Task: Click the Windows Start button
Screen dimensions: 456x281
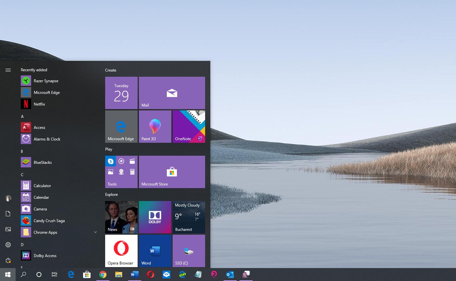Action: coord(8,275)
